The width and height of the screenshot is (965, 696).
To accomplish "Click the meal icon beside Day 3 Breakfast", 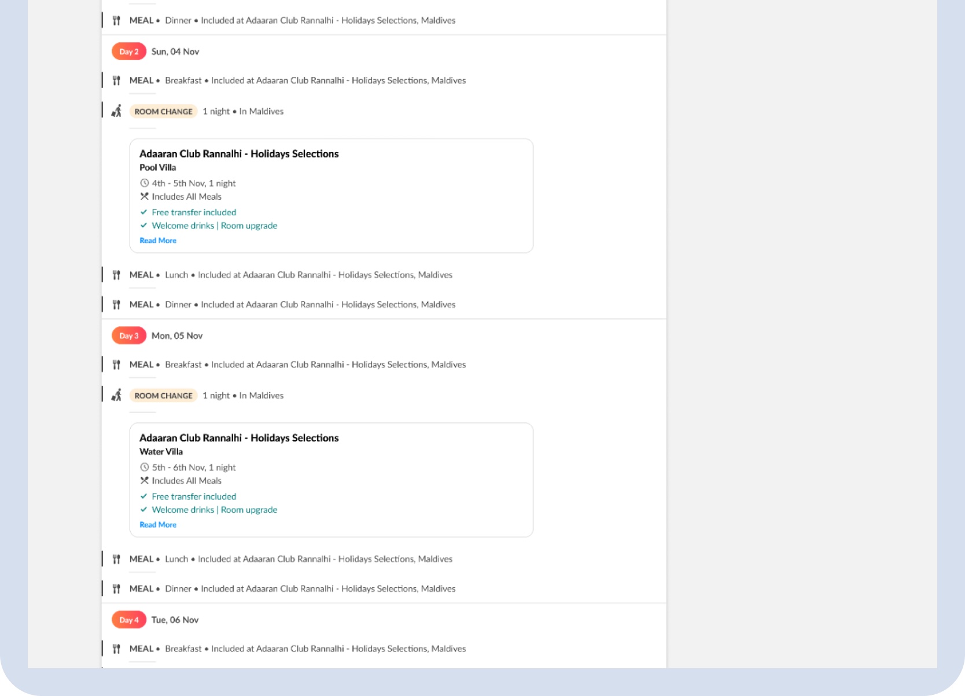I will tap(116, 365).
